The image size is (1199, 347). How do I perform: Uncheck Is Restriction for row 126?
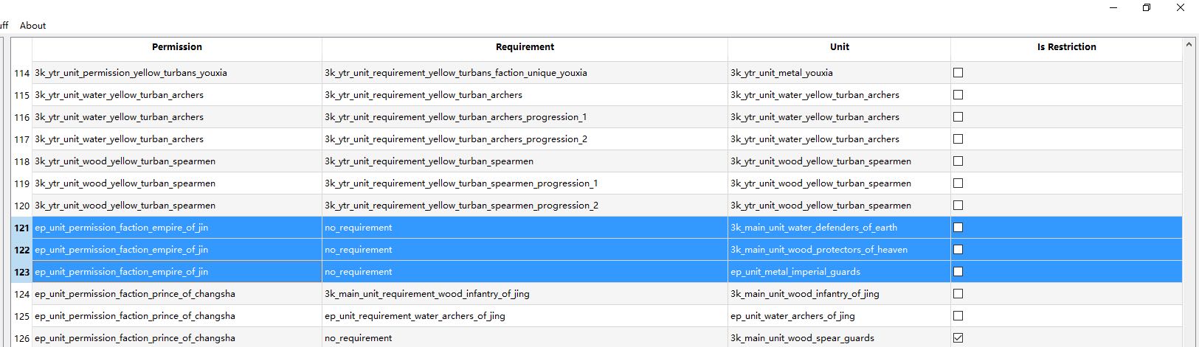click(x=958, y=338)
